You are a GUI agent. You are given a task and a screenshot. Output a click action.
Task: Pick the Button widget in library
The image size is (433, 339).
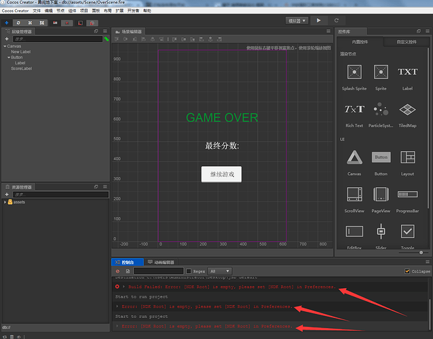click(381, 163)
